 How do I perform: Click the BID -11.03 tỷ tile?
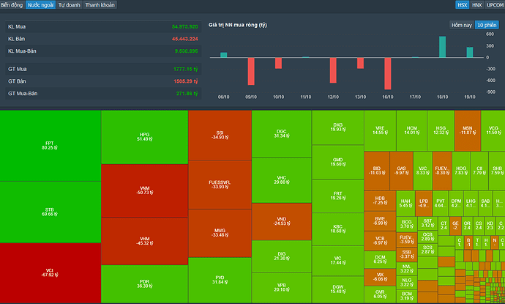click(x=377, y=171)
